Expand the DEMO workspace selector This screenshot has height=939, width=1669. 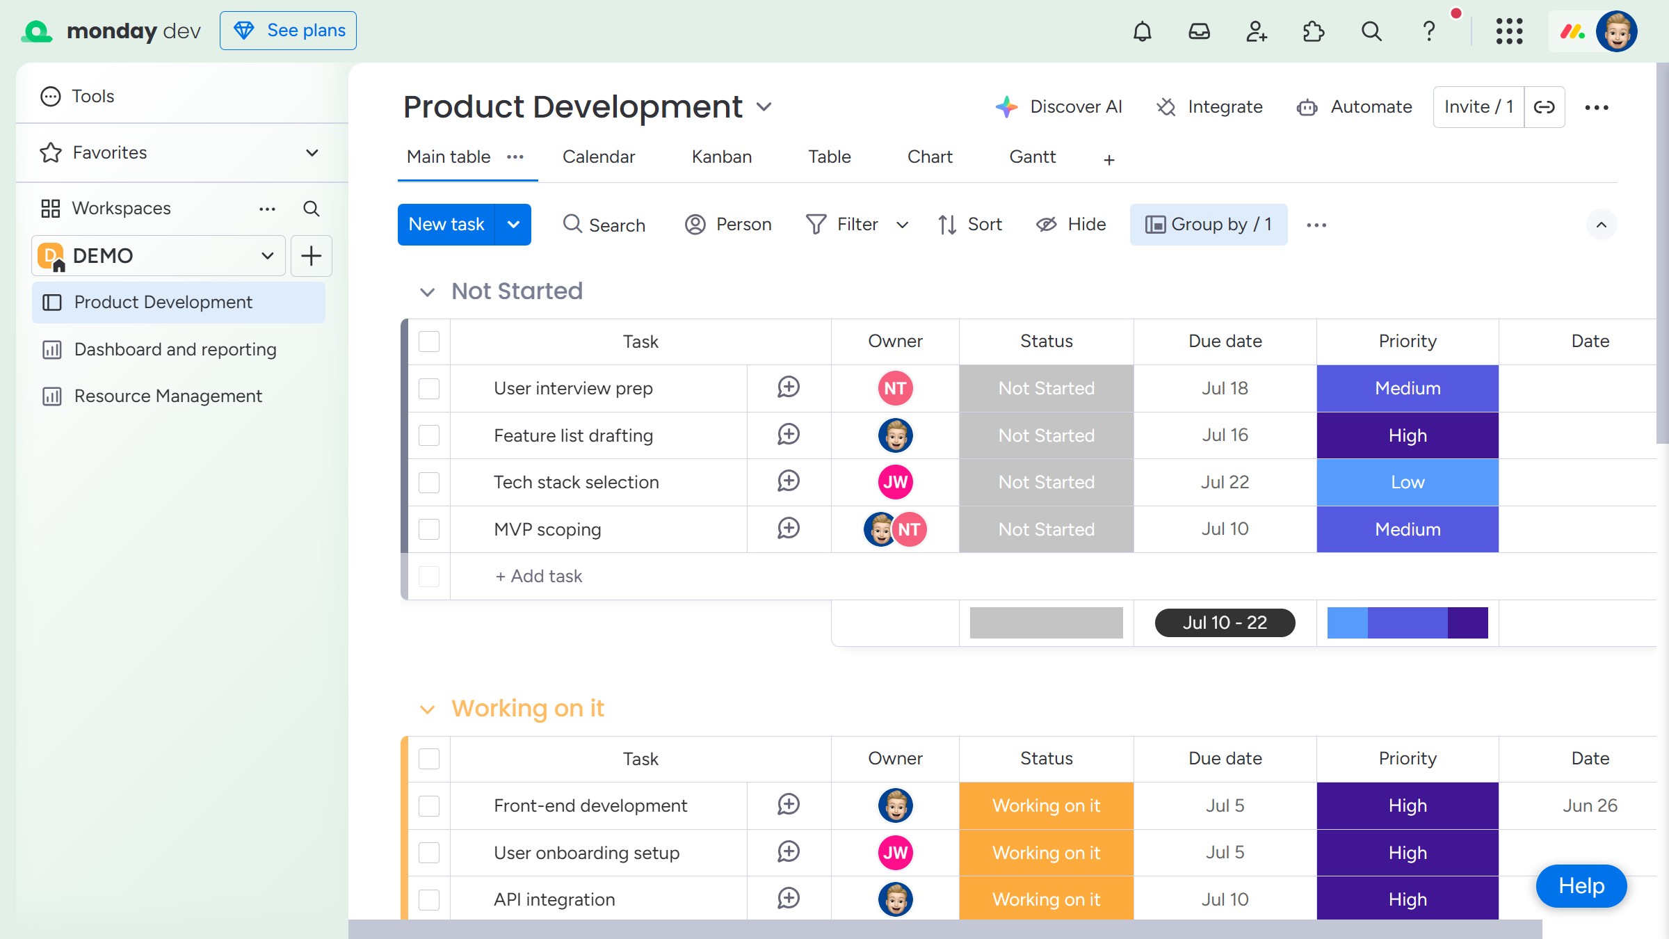tap(159, 256)
